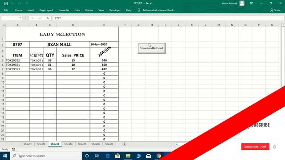285x160 pixels.
Task: Open the Review ribbon tab
Action: click(89, 10)
